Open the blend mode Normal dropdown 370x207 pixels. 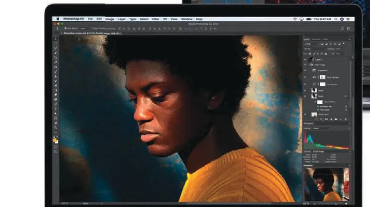(315, 49)
